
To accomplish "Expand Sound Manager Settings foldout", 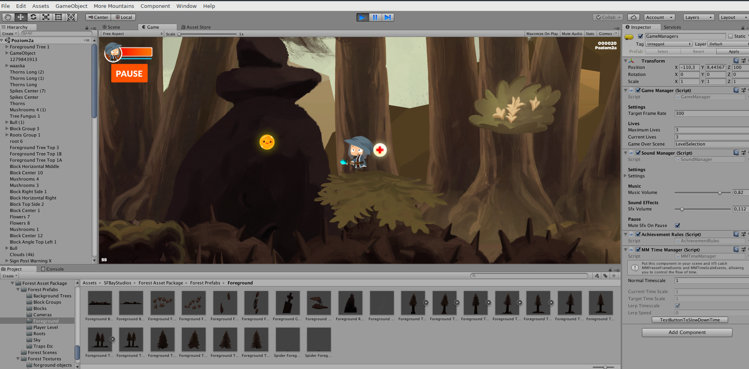I will click(625, 176).
